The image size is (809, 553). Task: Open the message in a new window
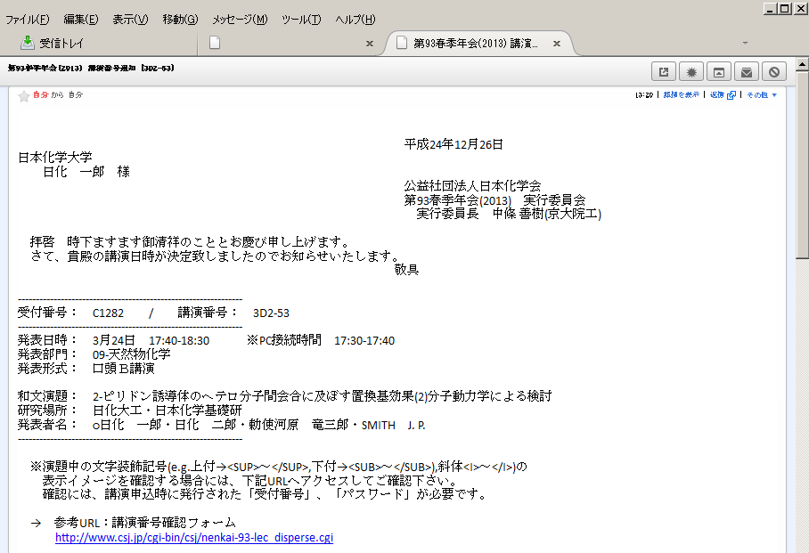pyautogui.click(x=665, y=70)
